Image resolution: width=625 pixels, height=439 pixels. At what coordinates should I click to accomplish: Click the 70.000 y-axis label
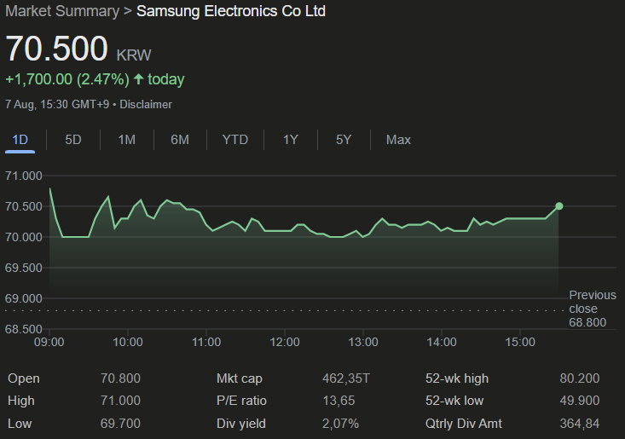(x=24, y=237)
